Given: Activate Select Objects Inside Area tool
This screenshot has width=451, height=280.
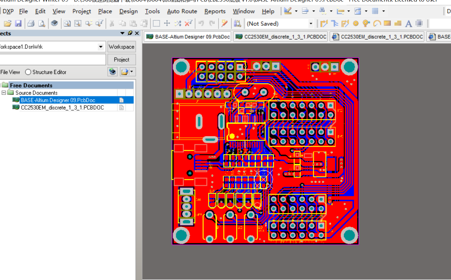Looking at the screenshot, I should tap(156, 23).
